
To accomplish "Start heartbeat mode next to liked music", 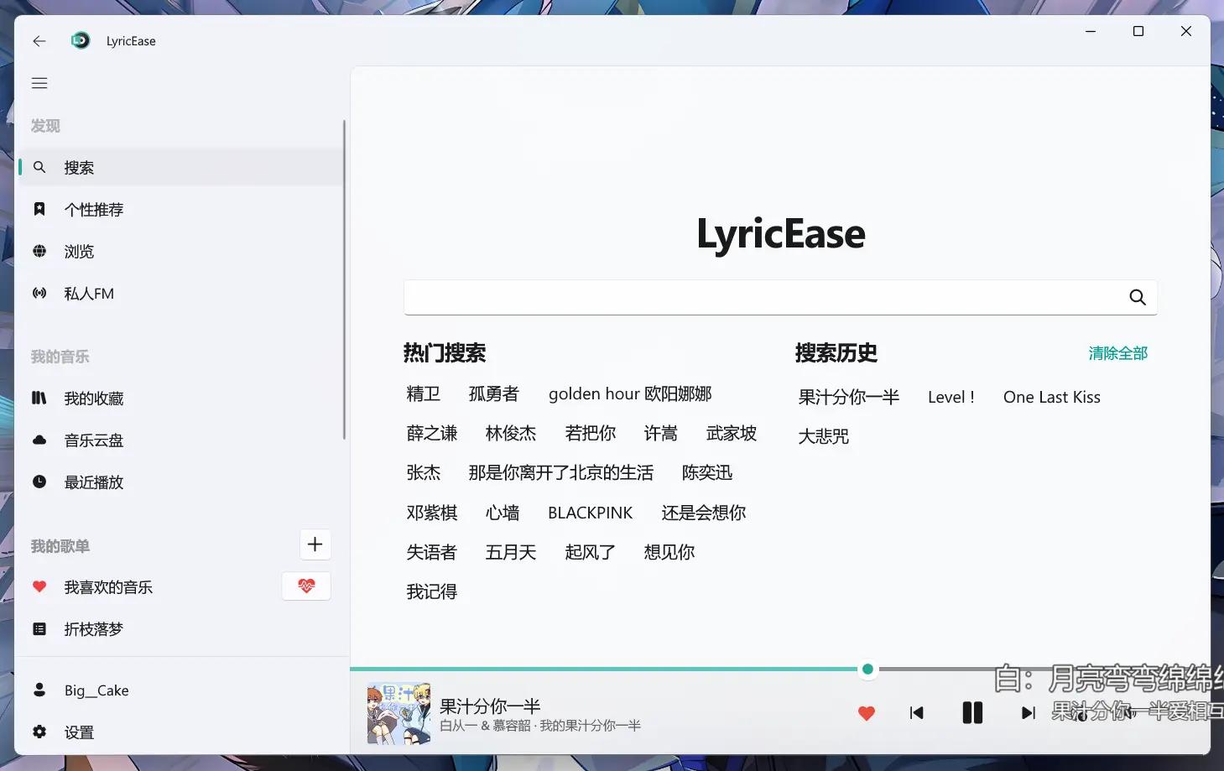I will (306, 586).
